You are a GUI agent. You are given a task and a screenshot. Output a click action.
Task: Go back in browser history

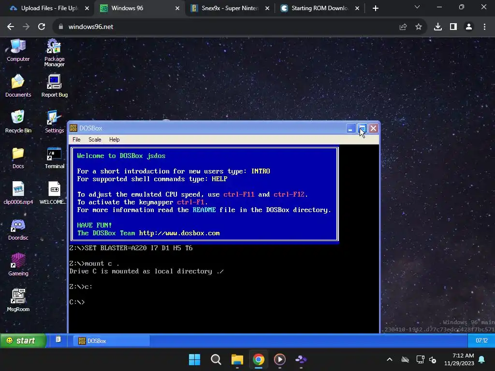(11, 27)
